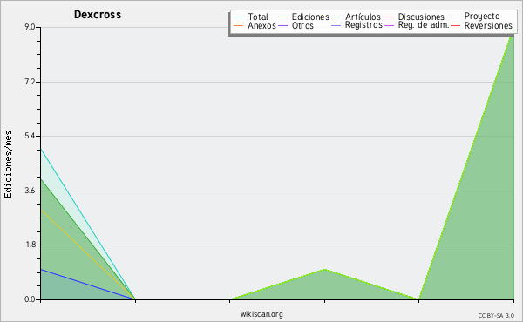Click the small green peak in chart middle
The image size is (523, 322).
[x=324, y=270]
